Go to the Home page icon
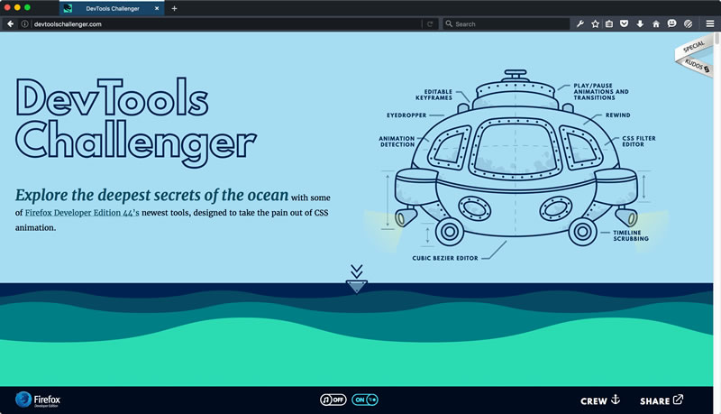The image size is (721, 414). 656,24
